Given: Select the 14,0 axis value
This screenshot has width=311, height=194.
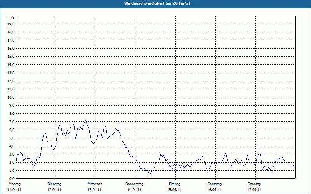Looking at the screenshot, I should coord(11,64).
